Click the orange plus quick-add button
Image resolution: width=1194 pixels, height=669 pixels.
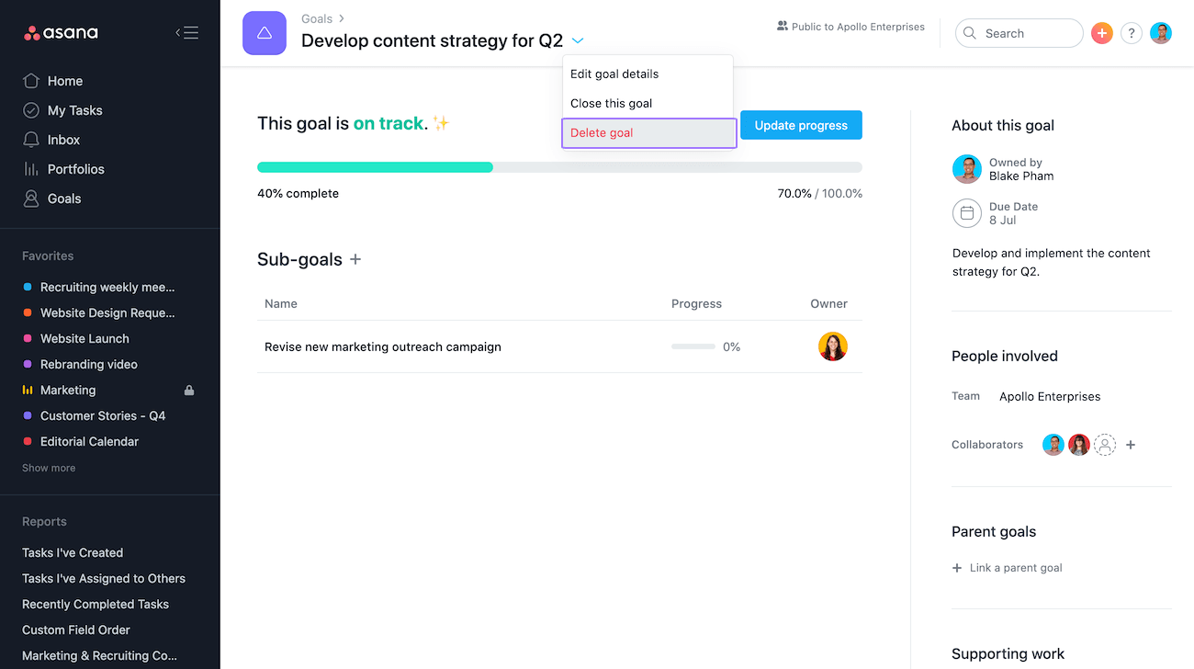click(x=1102, y=33)
